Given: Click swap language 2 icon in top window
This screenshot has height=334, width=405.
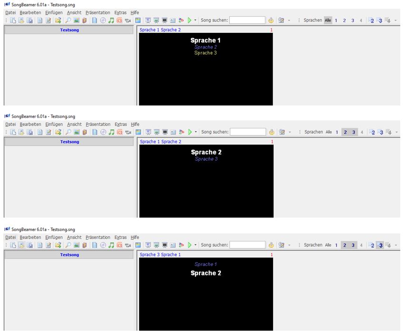Looking at the screenshot, I should 372,20.
